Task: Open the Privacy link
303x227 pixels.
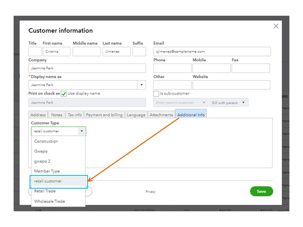Action: point(151,192)
